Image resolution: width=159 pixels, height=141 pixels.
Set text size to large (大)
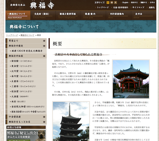click(x=116, y=3)
